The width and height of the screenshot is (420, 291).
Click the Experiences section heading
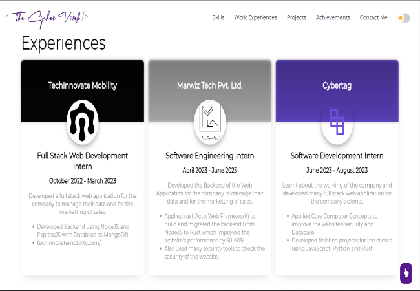[x=63, y=43]
